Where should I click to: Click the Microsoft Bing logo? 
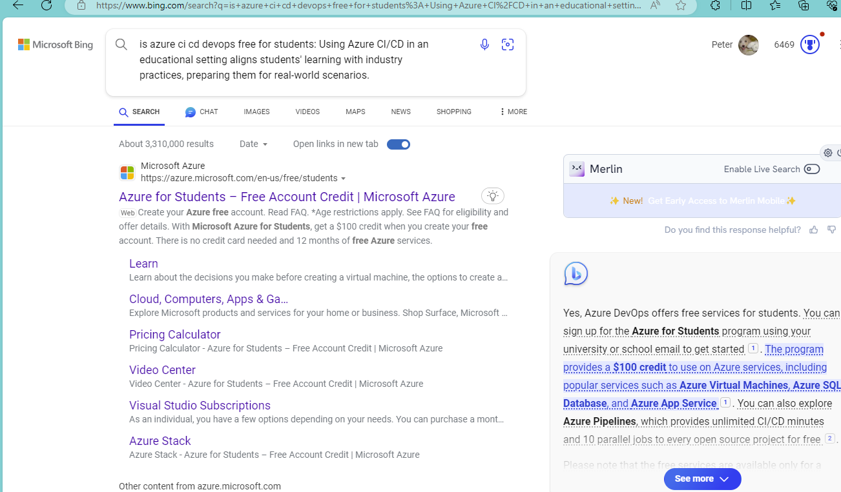tap(56, 44)
